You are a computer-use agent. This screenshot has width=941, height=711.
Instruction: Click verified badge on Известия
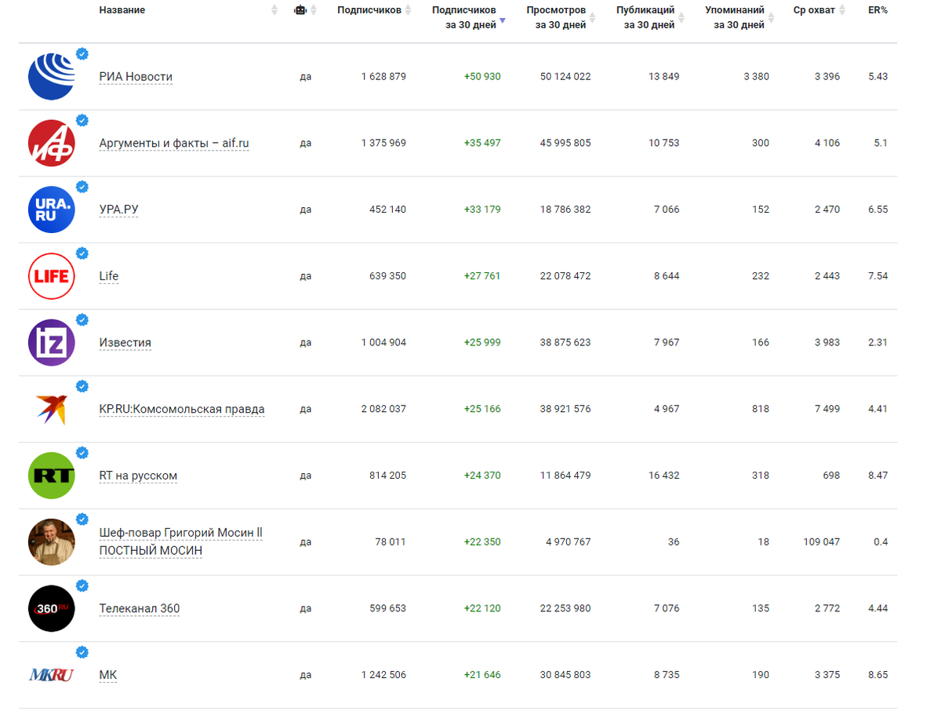click(82, 319)
